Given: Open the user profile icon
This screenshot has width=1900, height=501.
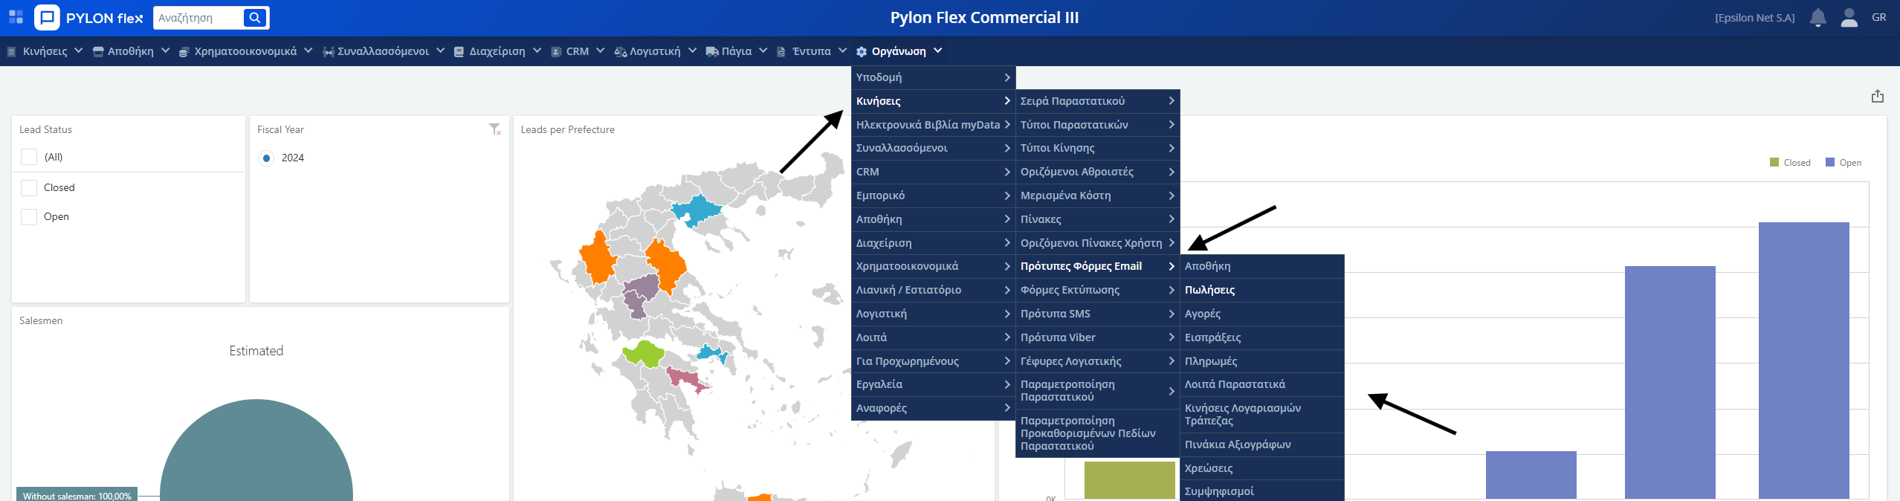Looking at the screenshot, I should [1849, 17].
